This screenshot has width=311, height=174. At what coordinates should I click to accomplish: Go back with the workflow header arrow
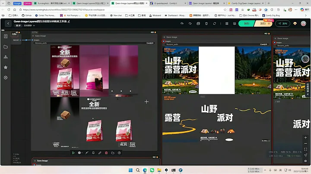pos(8,23)
